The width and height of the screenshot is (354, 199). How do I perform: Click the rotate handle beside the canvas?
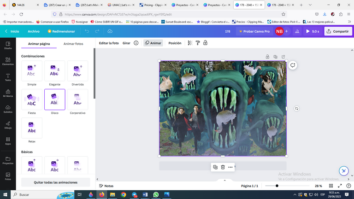[x=297, y=109]
